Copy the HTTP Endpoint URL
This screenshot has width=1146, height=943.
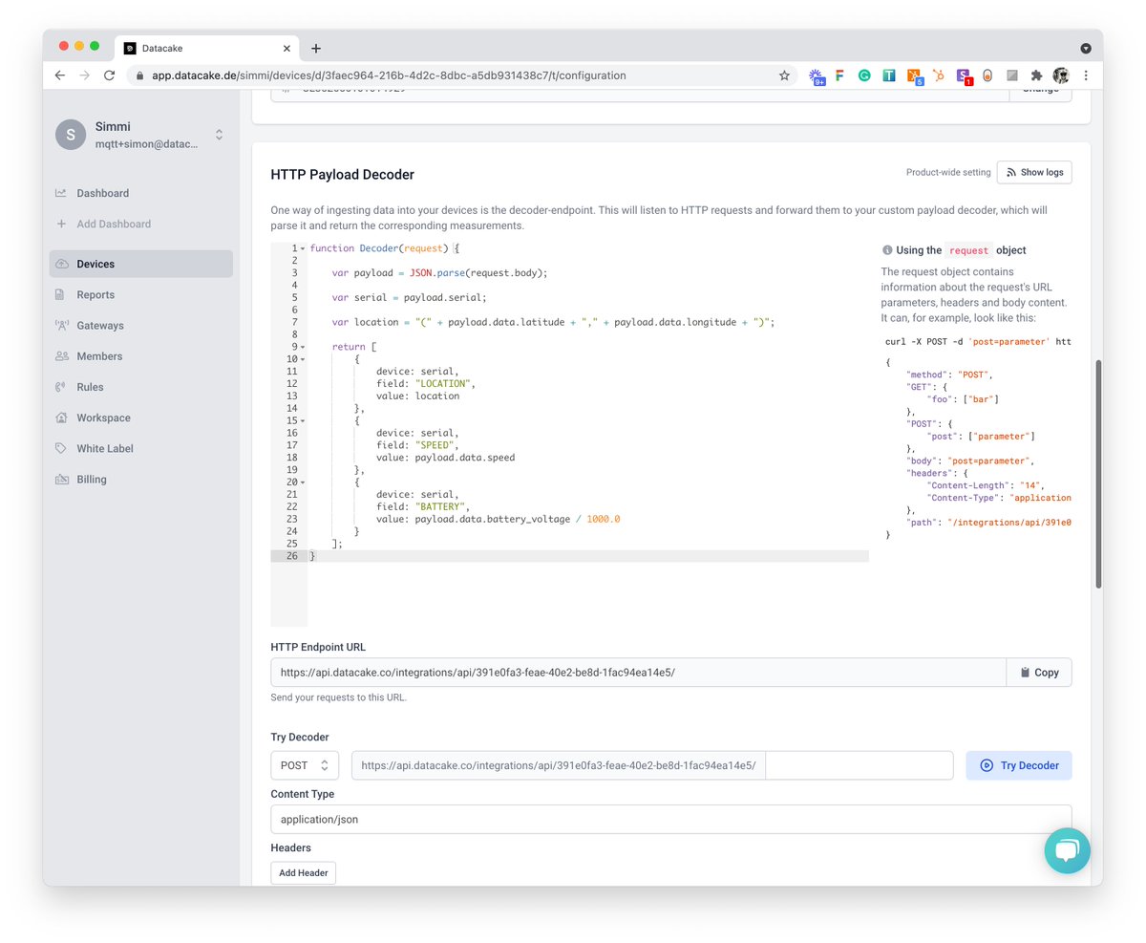(x=1039, y=673)
